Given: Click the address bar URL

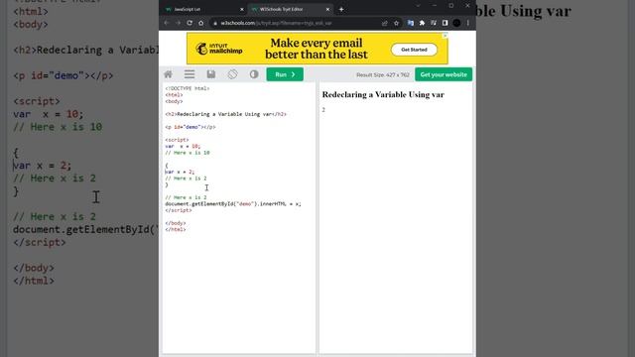Looking at the screenshot, I should coord(276,23).
